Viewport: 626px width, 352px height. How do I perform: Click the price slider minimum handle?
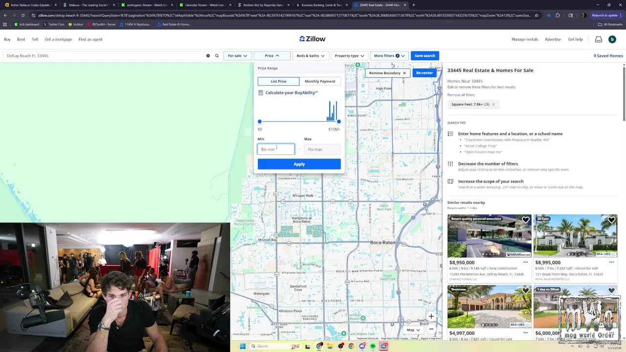(x=260, y=122)
